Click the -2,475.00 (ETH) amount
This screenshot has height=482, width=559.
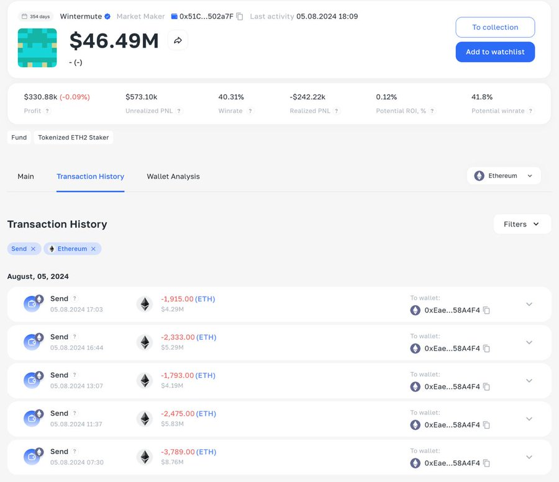(x=189, y=414)
